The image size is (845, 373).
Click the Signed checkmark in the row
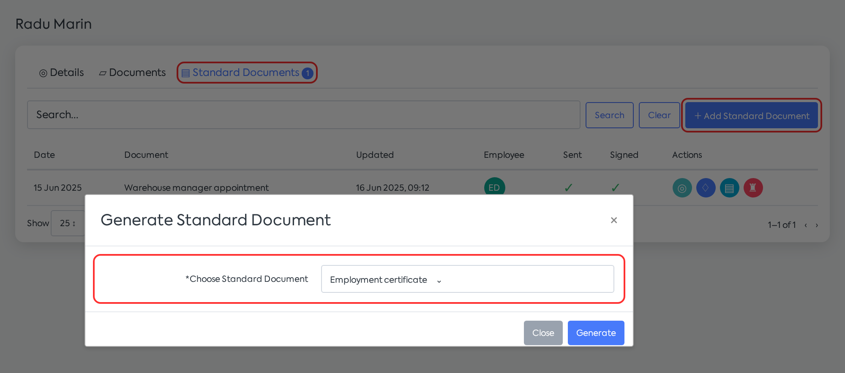click(x=616, y=187)
